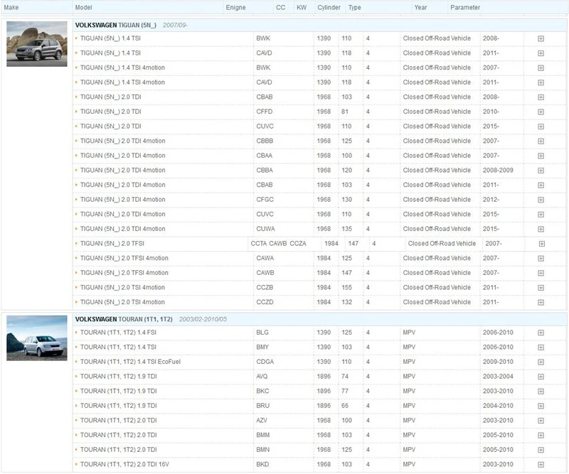The image size is (569, 474).
Task: Select Touran date range 2003/02-2010/05
Action: (x=203, y=319)
